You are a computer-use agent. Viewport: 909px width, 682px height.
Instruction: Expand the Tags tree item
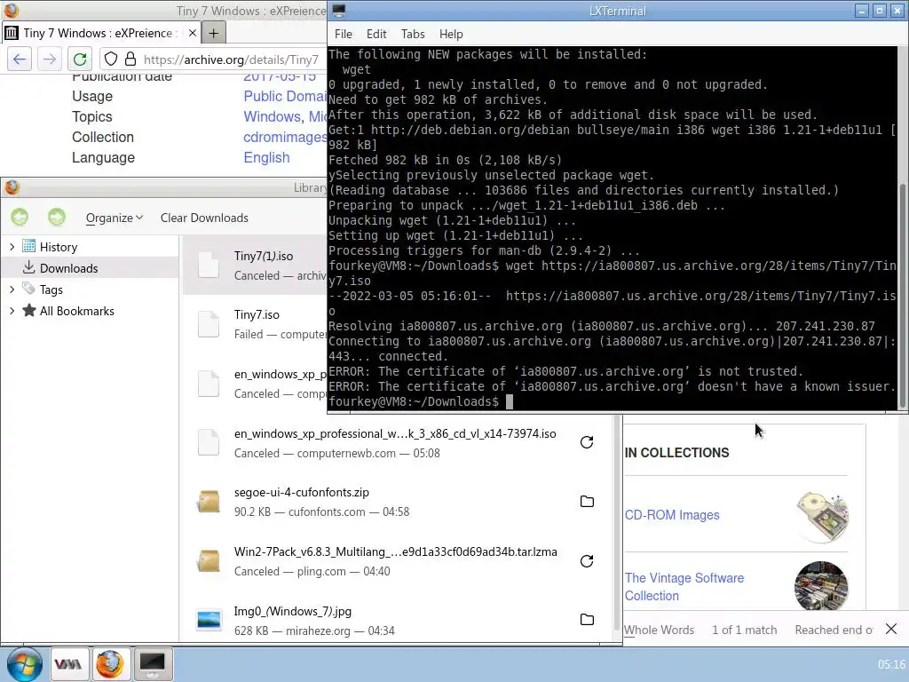(12, 289)
